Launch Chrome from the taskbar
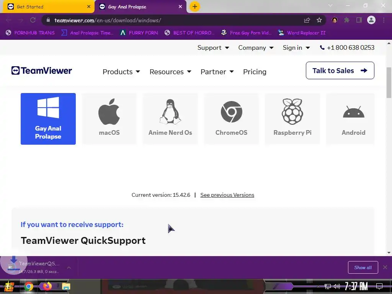 29,286
